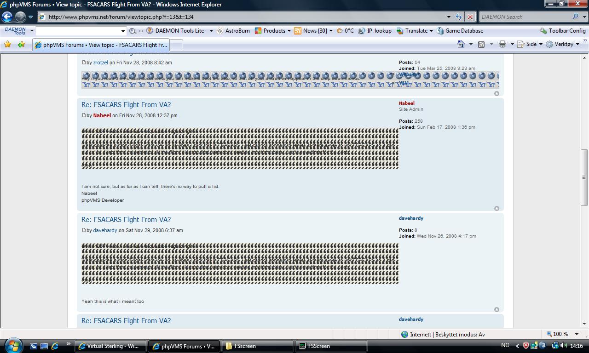Start a search with the magnifier icon

576,17
